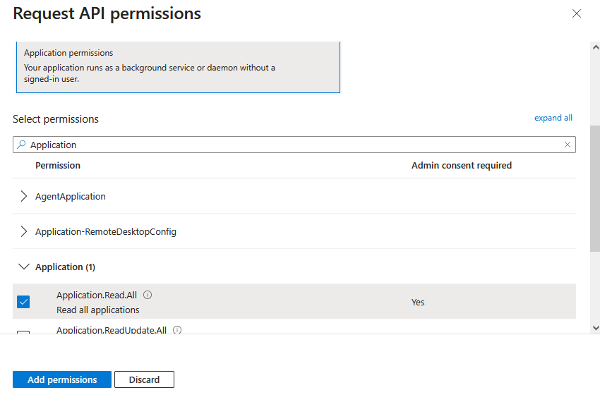Click the 'expand all' link
The width and height of the screenshot is (600, 402).
(553, 118)
